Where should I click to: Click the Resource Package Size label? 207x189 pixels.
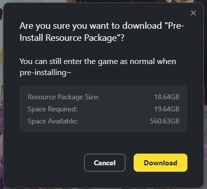[63, 97]
